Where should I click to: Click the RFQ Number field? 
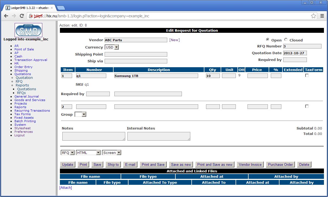click(302, 46)
